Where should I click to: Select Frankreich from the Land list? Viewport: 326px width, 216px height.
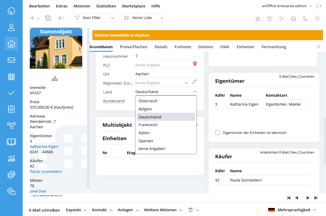[166, 125]
